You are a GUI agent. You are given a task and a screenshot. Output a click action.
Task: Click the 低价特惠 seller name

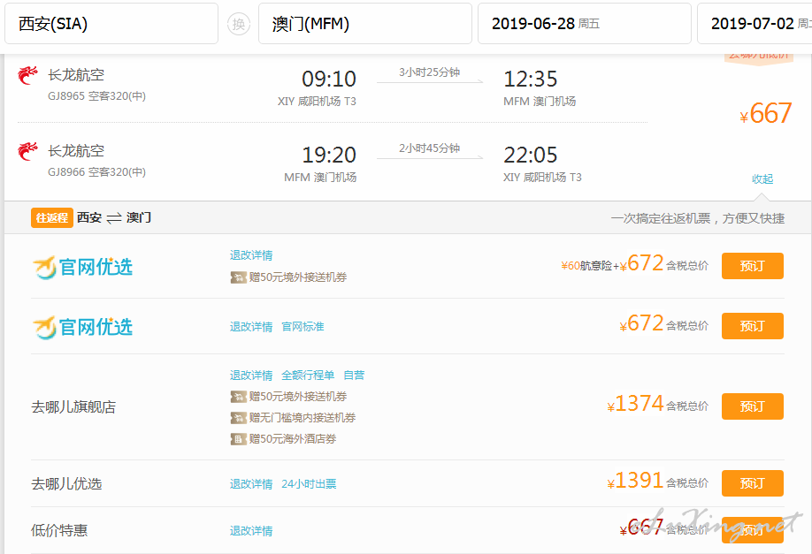point(59,530)
